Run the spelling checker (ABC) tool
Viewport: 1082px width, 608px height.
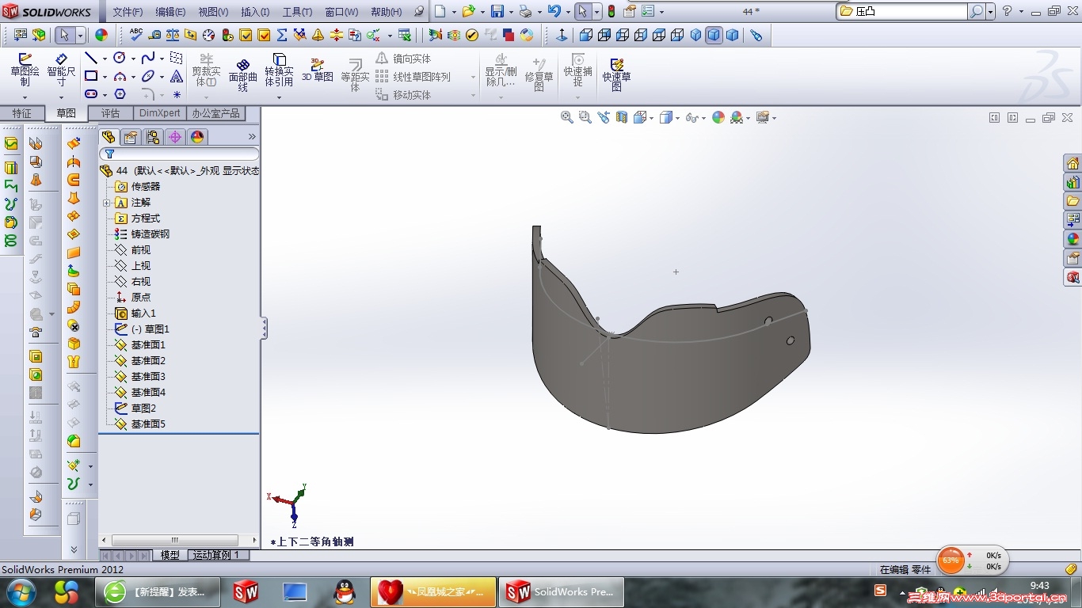(x=136, y=35)
